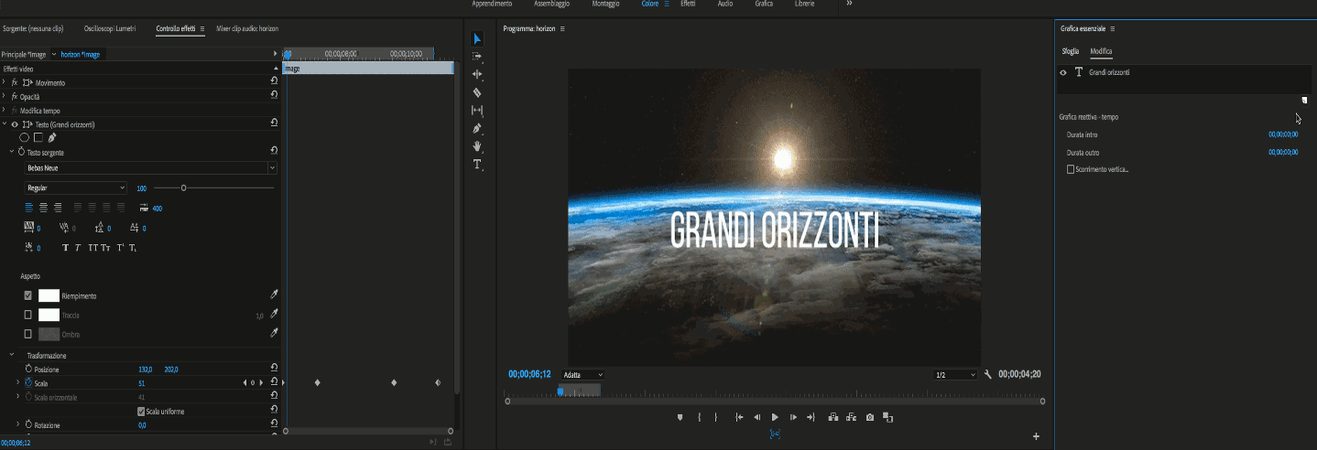
Task: Activate the Pen tool in the tools panel
Action: pos(477,129)
